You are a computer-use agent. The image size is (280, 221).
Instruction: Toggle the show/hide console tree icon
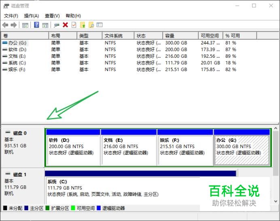[25, 25]
